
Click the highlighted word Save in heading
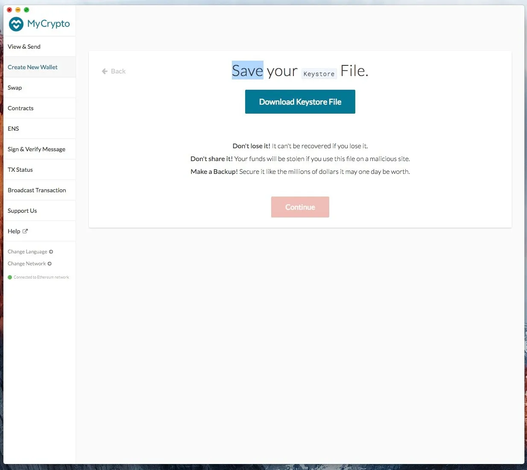click(248, 70)
